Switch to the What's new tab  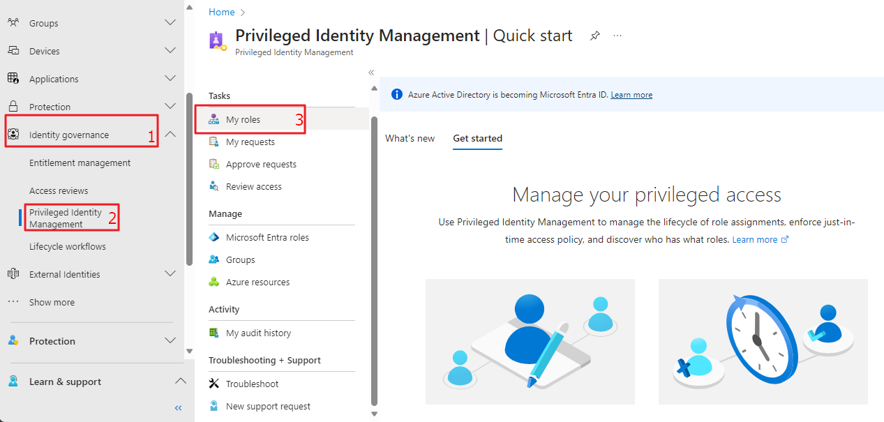click(x=410, y=139)
